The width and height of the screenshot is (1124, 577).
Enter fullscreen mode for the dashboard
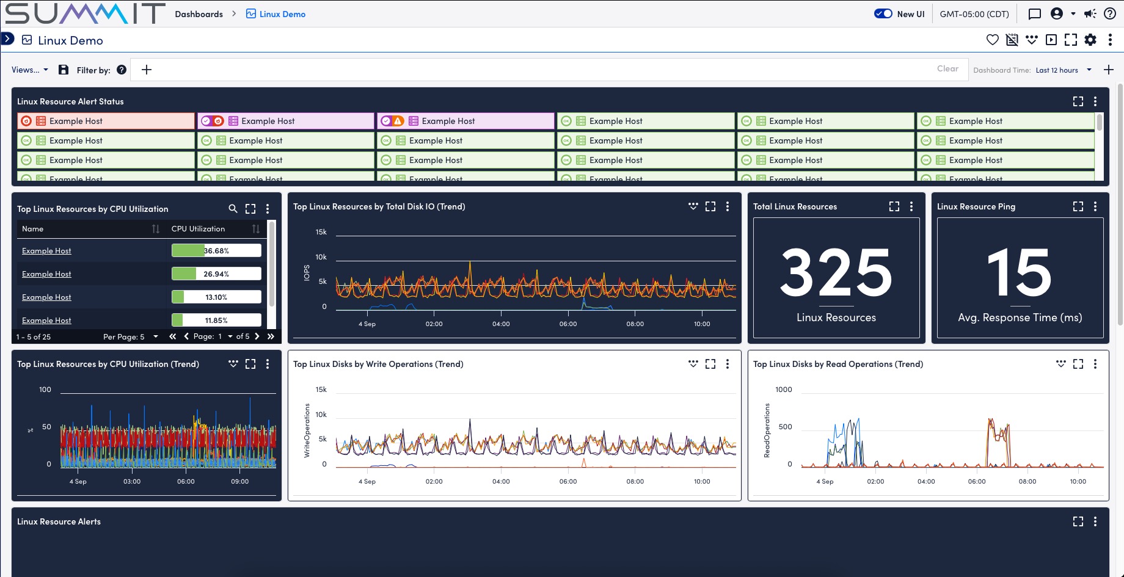click(x=1071, y=40)
